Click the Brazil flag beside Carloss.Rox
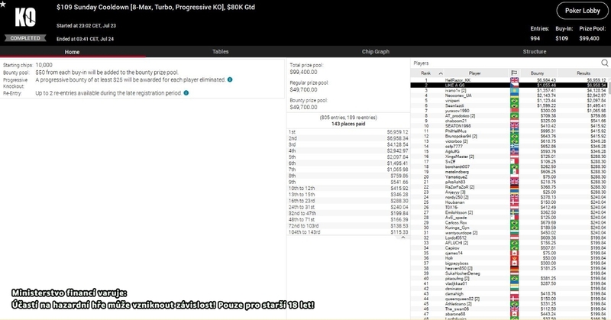The height and width of the screenshot is (320, 611). [x=514, y=222]
